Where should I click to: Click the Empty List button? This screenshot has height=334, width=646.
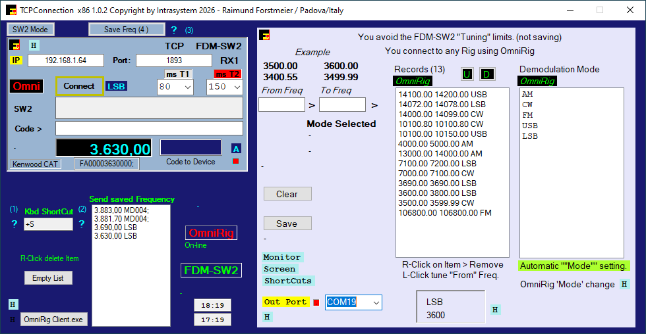pos(48,278)
